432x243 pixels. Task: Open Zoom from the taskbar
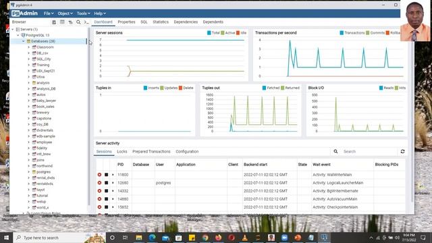pyautogui.click(x=284, y=238)
